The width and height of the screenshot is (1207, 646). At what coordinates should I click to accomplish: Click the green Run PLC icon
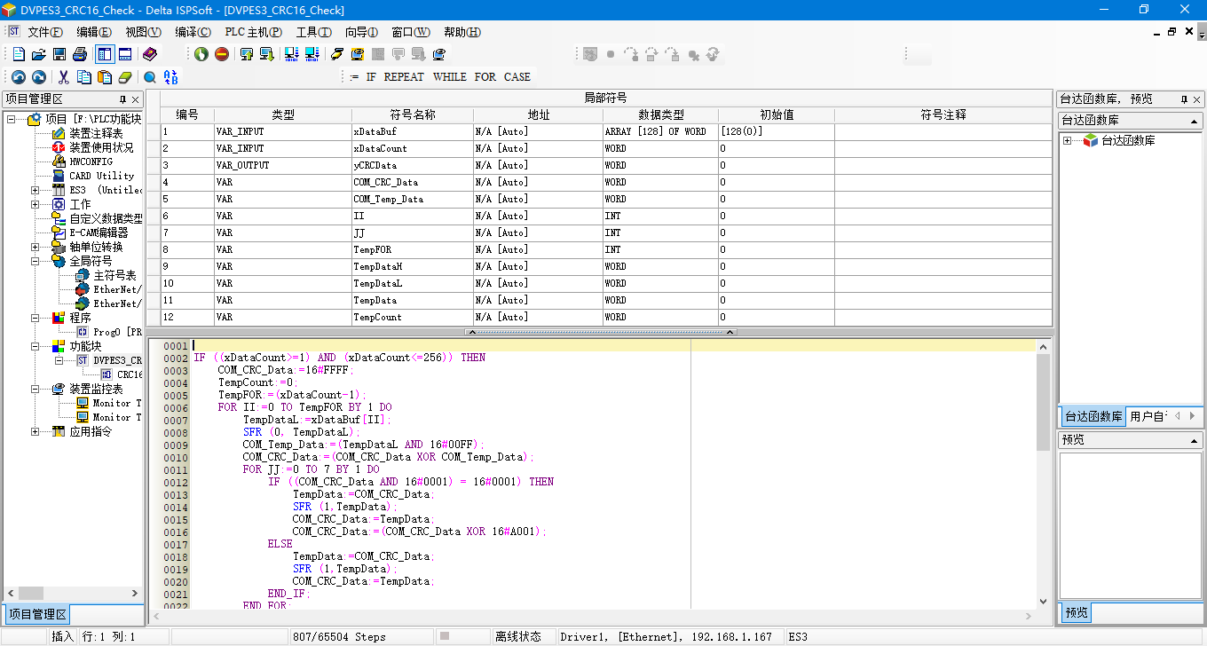201,54
